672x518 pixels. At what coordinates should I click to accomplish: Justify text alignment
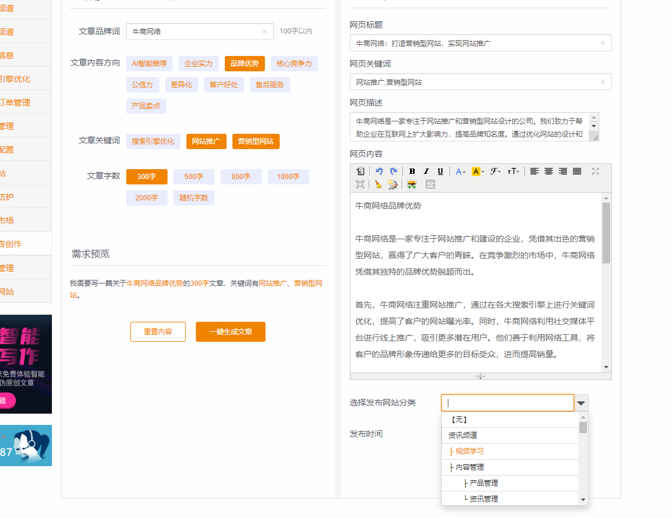point(577,171)
